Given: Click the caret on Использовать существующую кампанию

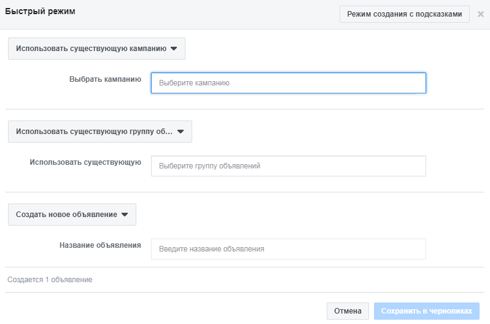Looking at the screenshot, I should 174,49.
